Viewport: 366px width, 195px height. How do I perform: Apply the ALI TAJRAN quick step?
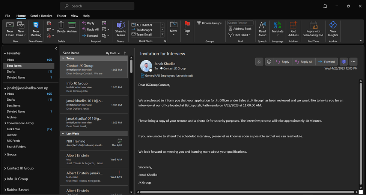tap(146, 25)
